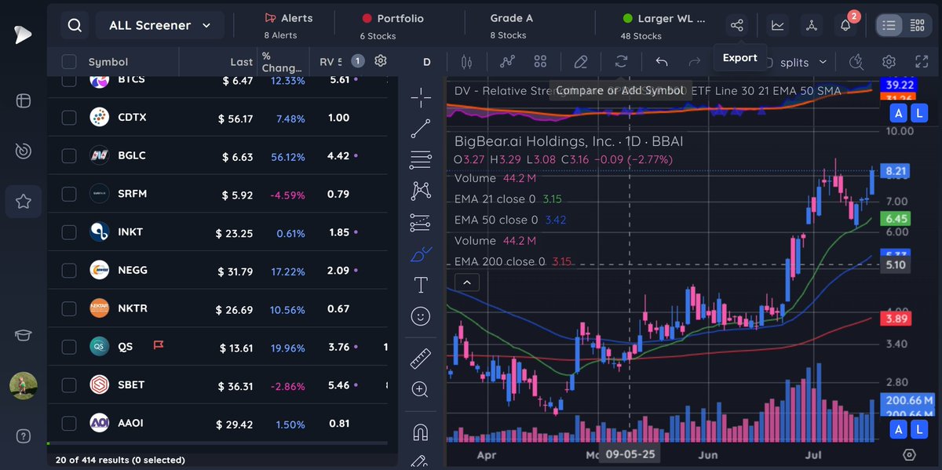Viewport: 942px width, 470px height.
Task: Click the lower A auto-scale button
Action: click(900, 428)
